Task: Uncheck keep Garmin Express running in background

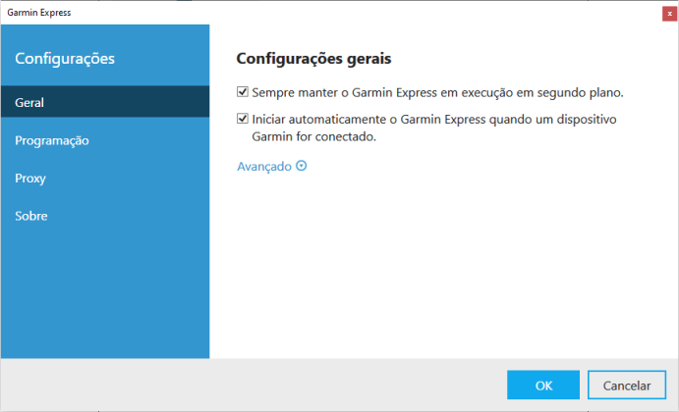Action: click(243, 91)
